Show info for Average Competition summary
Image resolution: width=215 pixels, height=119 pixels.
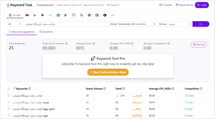click(169, 43)
